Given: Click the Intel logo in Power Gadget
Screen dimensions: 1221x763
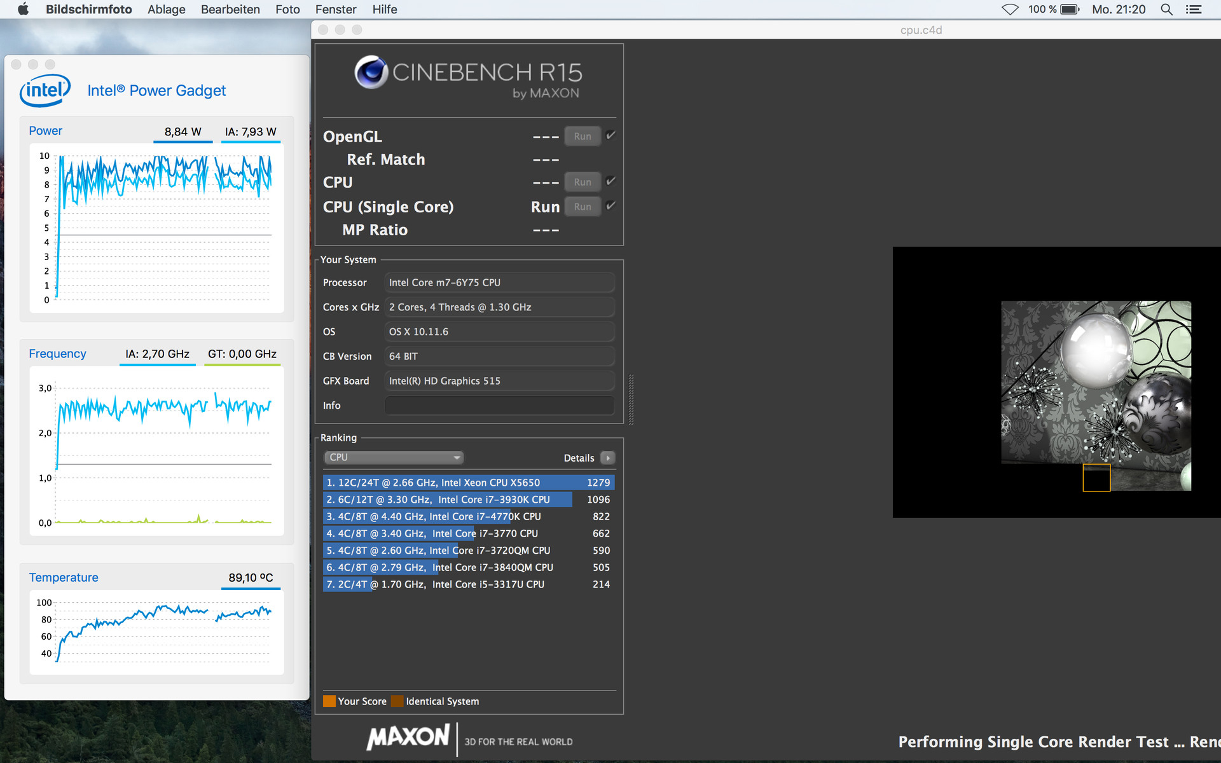Looking at the screenshot, I should 45,91.
